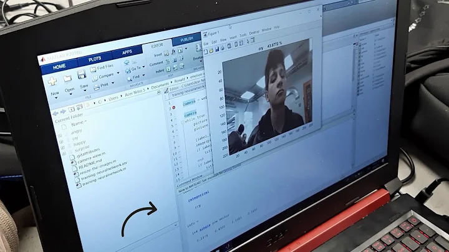449x252 pixels.
Task: Click the Figure 1 open file icon
Action: [x=211, y=51]
